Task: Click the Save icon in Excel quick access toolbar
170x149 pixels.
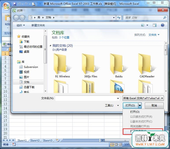Action: [14, 4]
